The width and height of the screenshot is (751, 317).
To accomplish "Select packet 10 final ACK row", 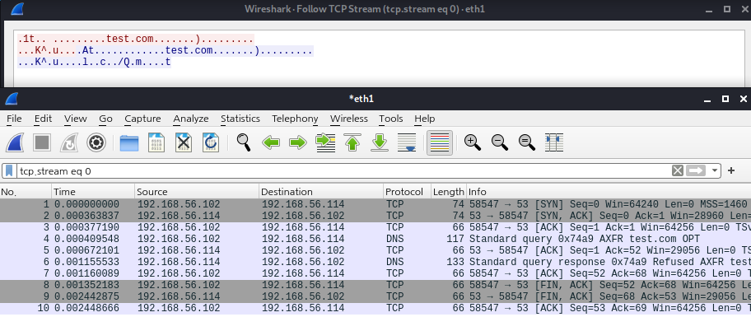I will [375, 308].
